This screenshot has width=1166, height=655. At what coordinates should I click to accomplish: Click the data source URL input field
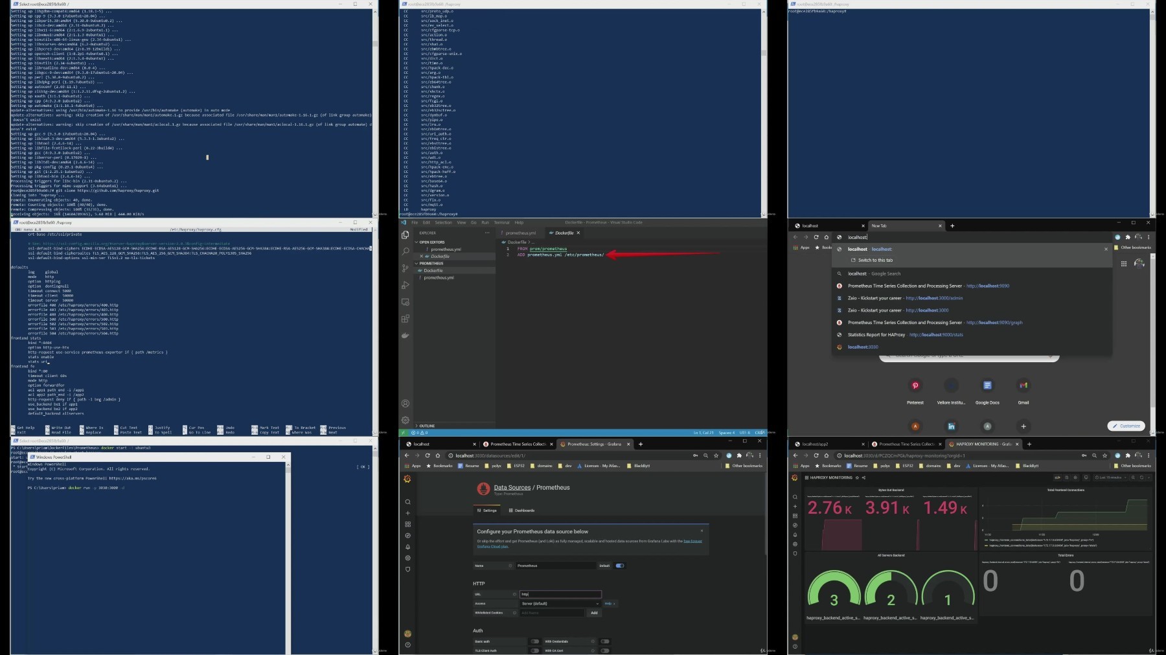click(560, 594)
